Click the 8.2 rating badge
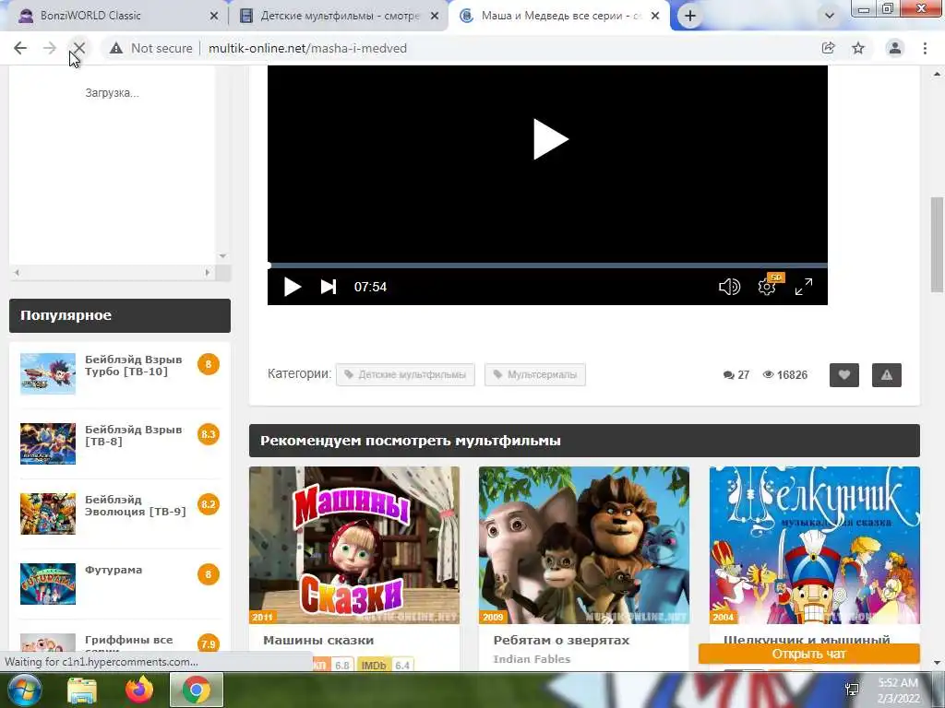Viewport: 945px width, 708px height. tap(208, 504)
